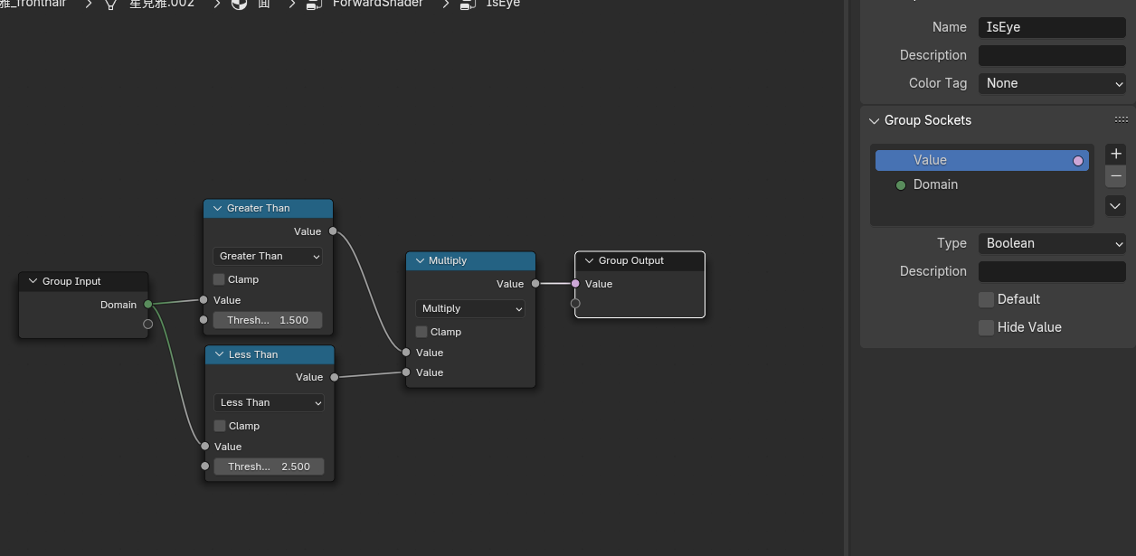1136x556 pixels.
Task: Click the Name field containing IsEye
Action: 1051,27
